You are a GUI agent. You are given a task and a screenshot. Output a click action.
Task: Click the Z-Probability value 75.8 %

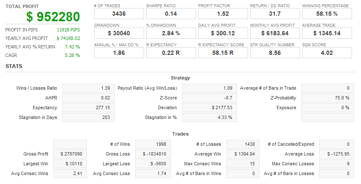pyautogui.click(x=328, y=98)
